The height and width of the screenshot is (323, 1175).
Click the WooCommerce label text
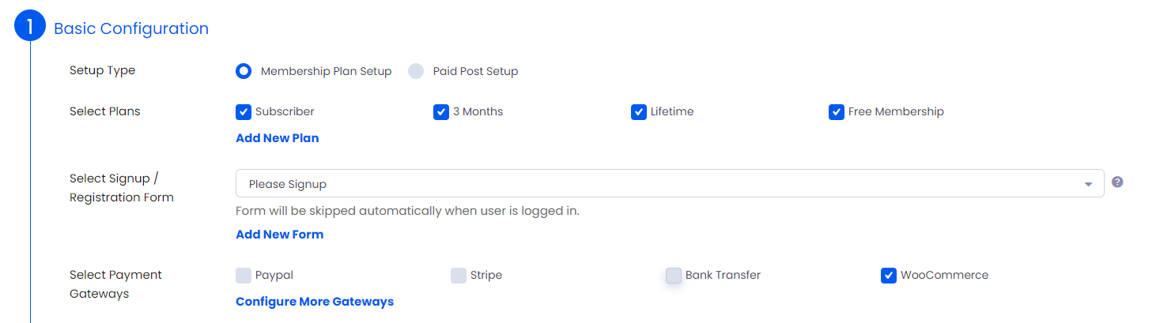point(944,275)
